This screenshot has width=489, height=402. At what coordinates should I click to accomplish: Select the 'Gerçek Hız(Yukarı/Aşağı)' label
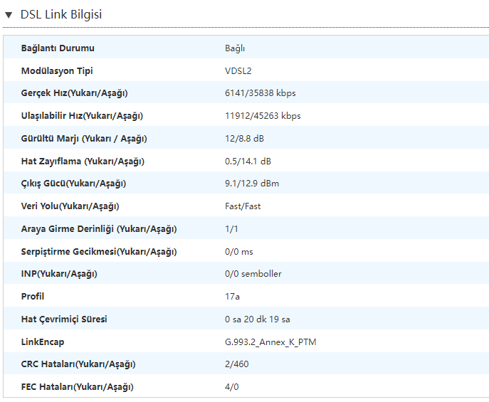point(74,93)
